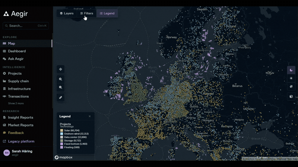Click the Solar legend color swatch
The width and height of the screenshot is (298, 167).
[61, 131]
